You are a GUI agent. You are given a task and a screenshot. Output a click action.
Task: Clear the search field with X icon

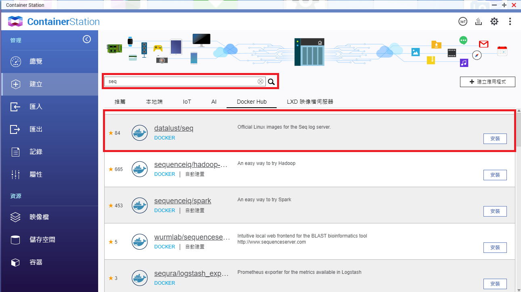[x=260, y=81]
